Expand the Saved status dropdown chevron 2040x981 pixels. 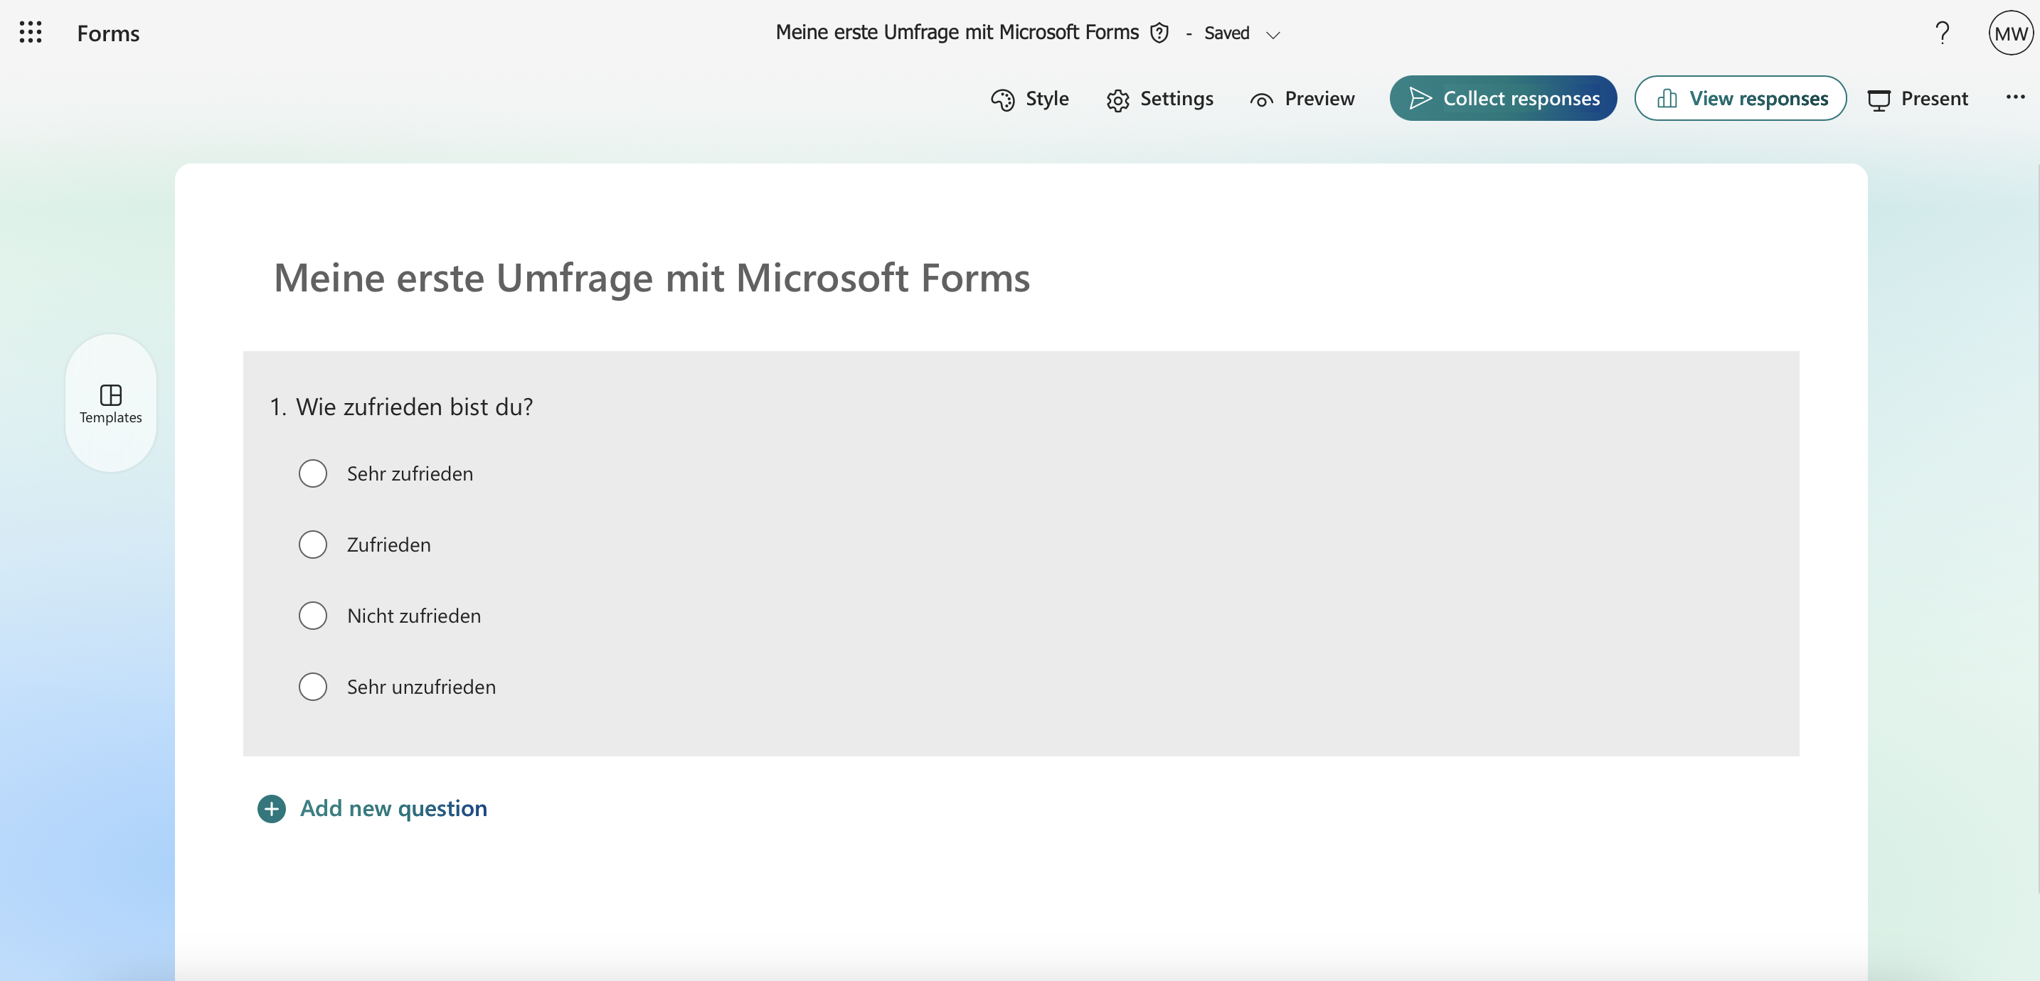point(1273,34)
